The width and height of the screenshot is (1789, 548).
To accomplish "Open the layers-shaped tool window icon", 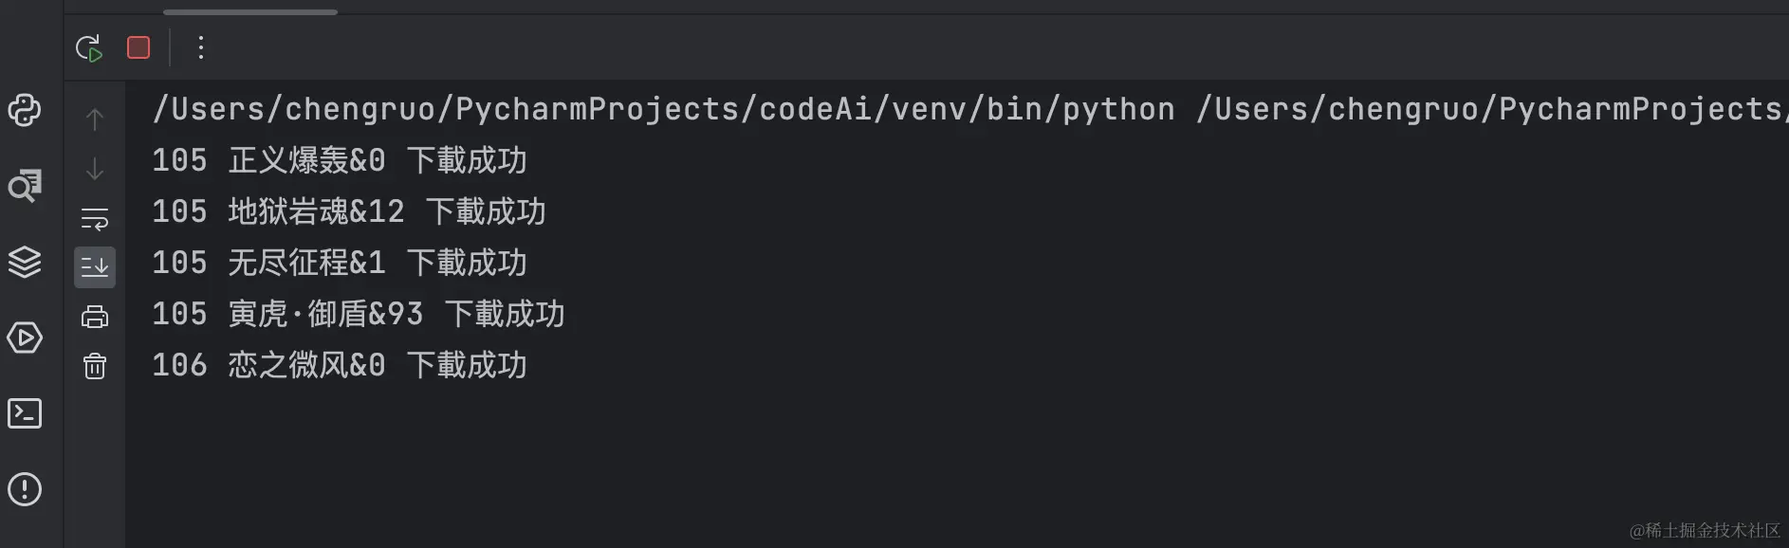I will 25,262.
